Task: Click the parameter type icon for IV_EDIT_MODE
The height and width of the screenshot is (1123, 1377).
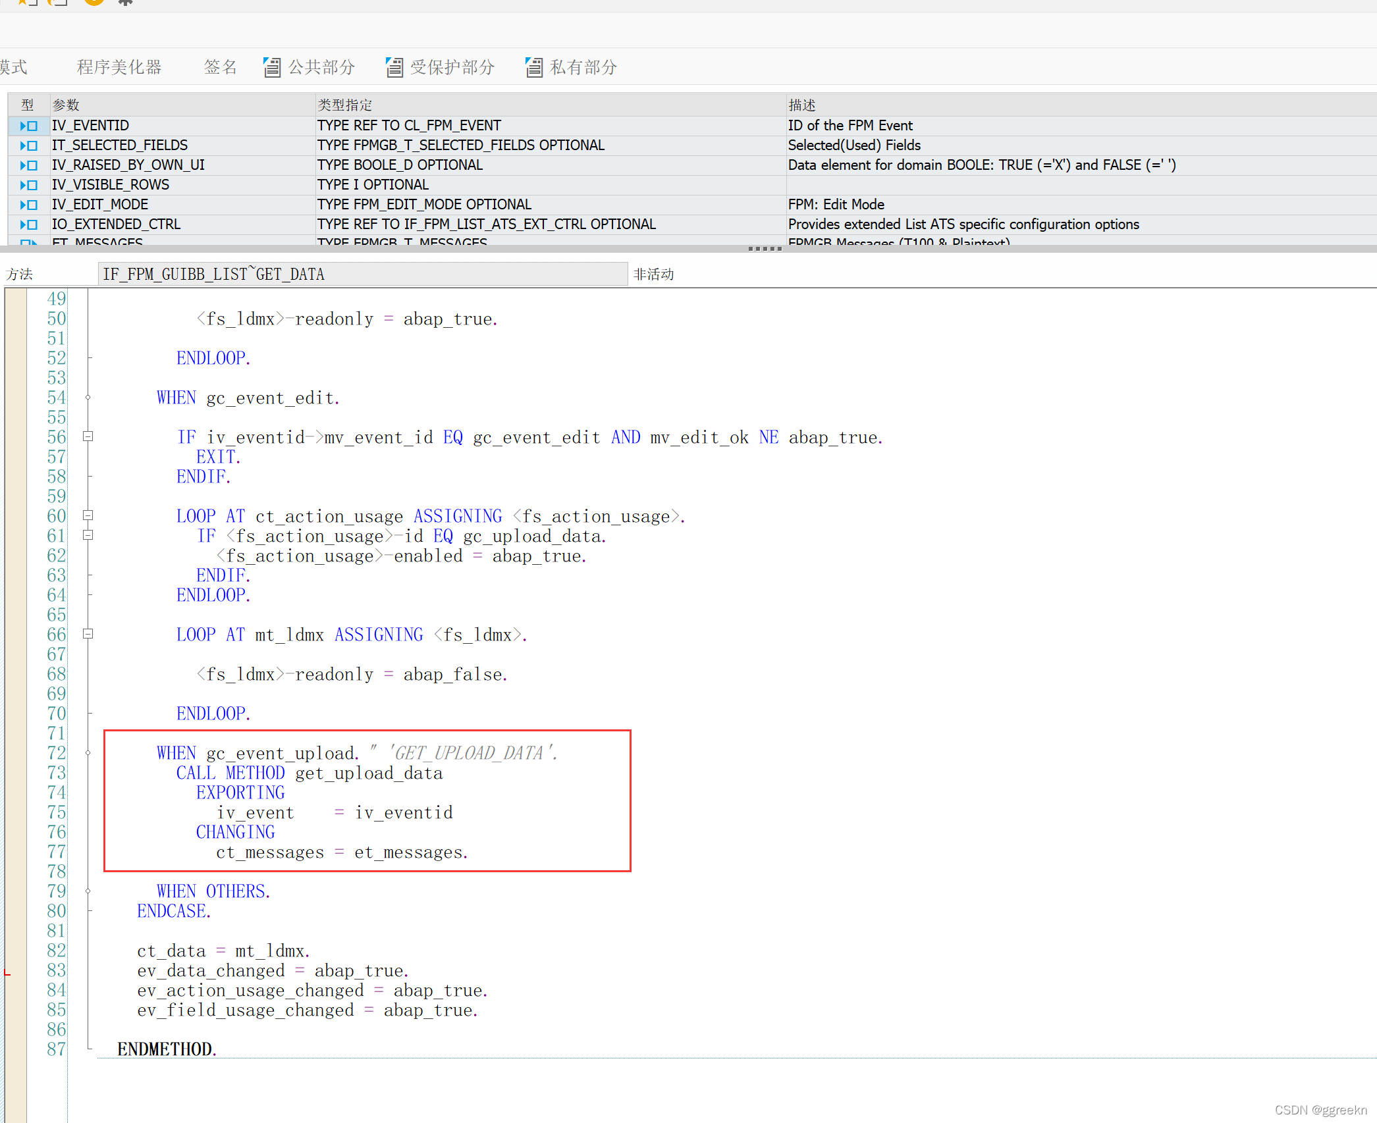Action: click(28, 205)
